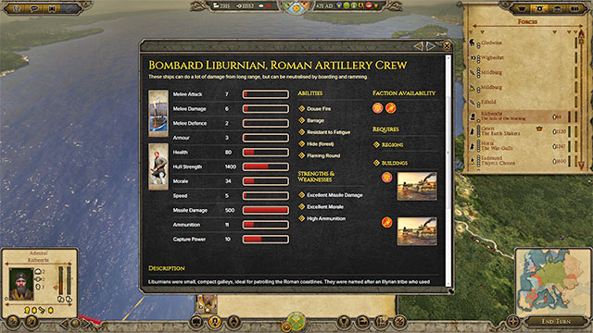Screen dimensions: 593x333
Task: Click the ship portrait card
Action: (158, 113)
